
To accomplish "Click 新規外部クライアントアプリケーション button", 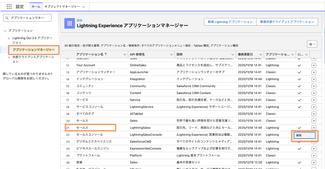I will 287,22.
